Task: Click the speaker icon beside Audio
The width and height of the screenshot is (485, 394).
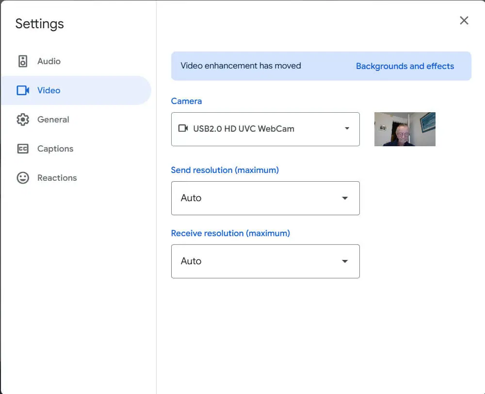Action: coord(23,61)
